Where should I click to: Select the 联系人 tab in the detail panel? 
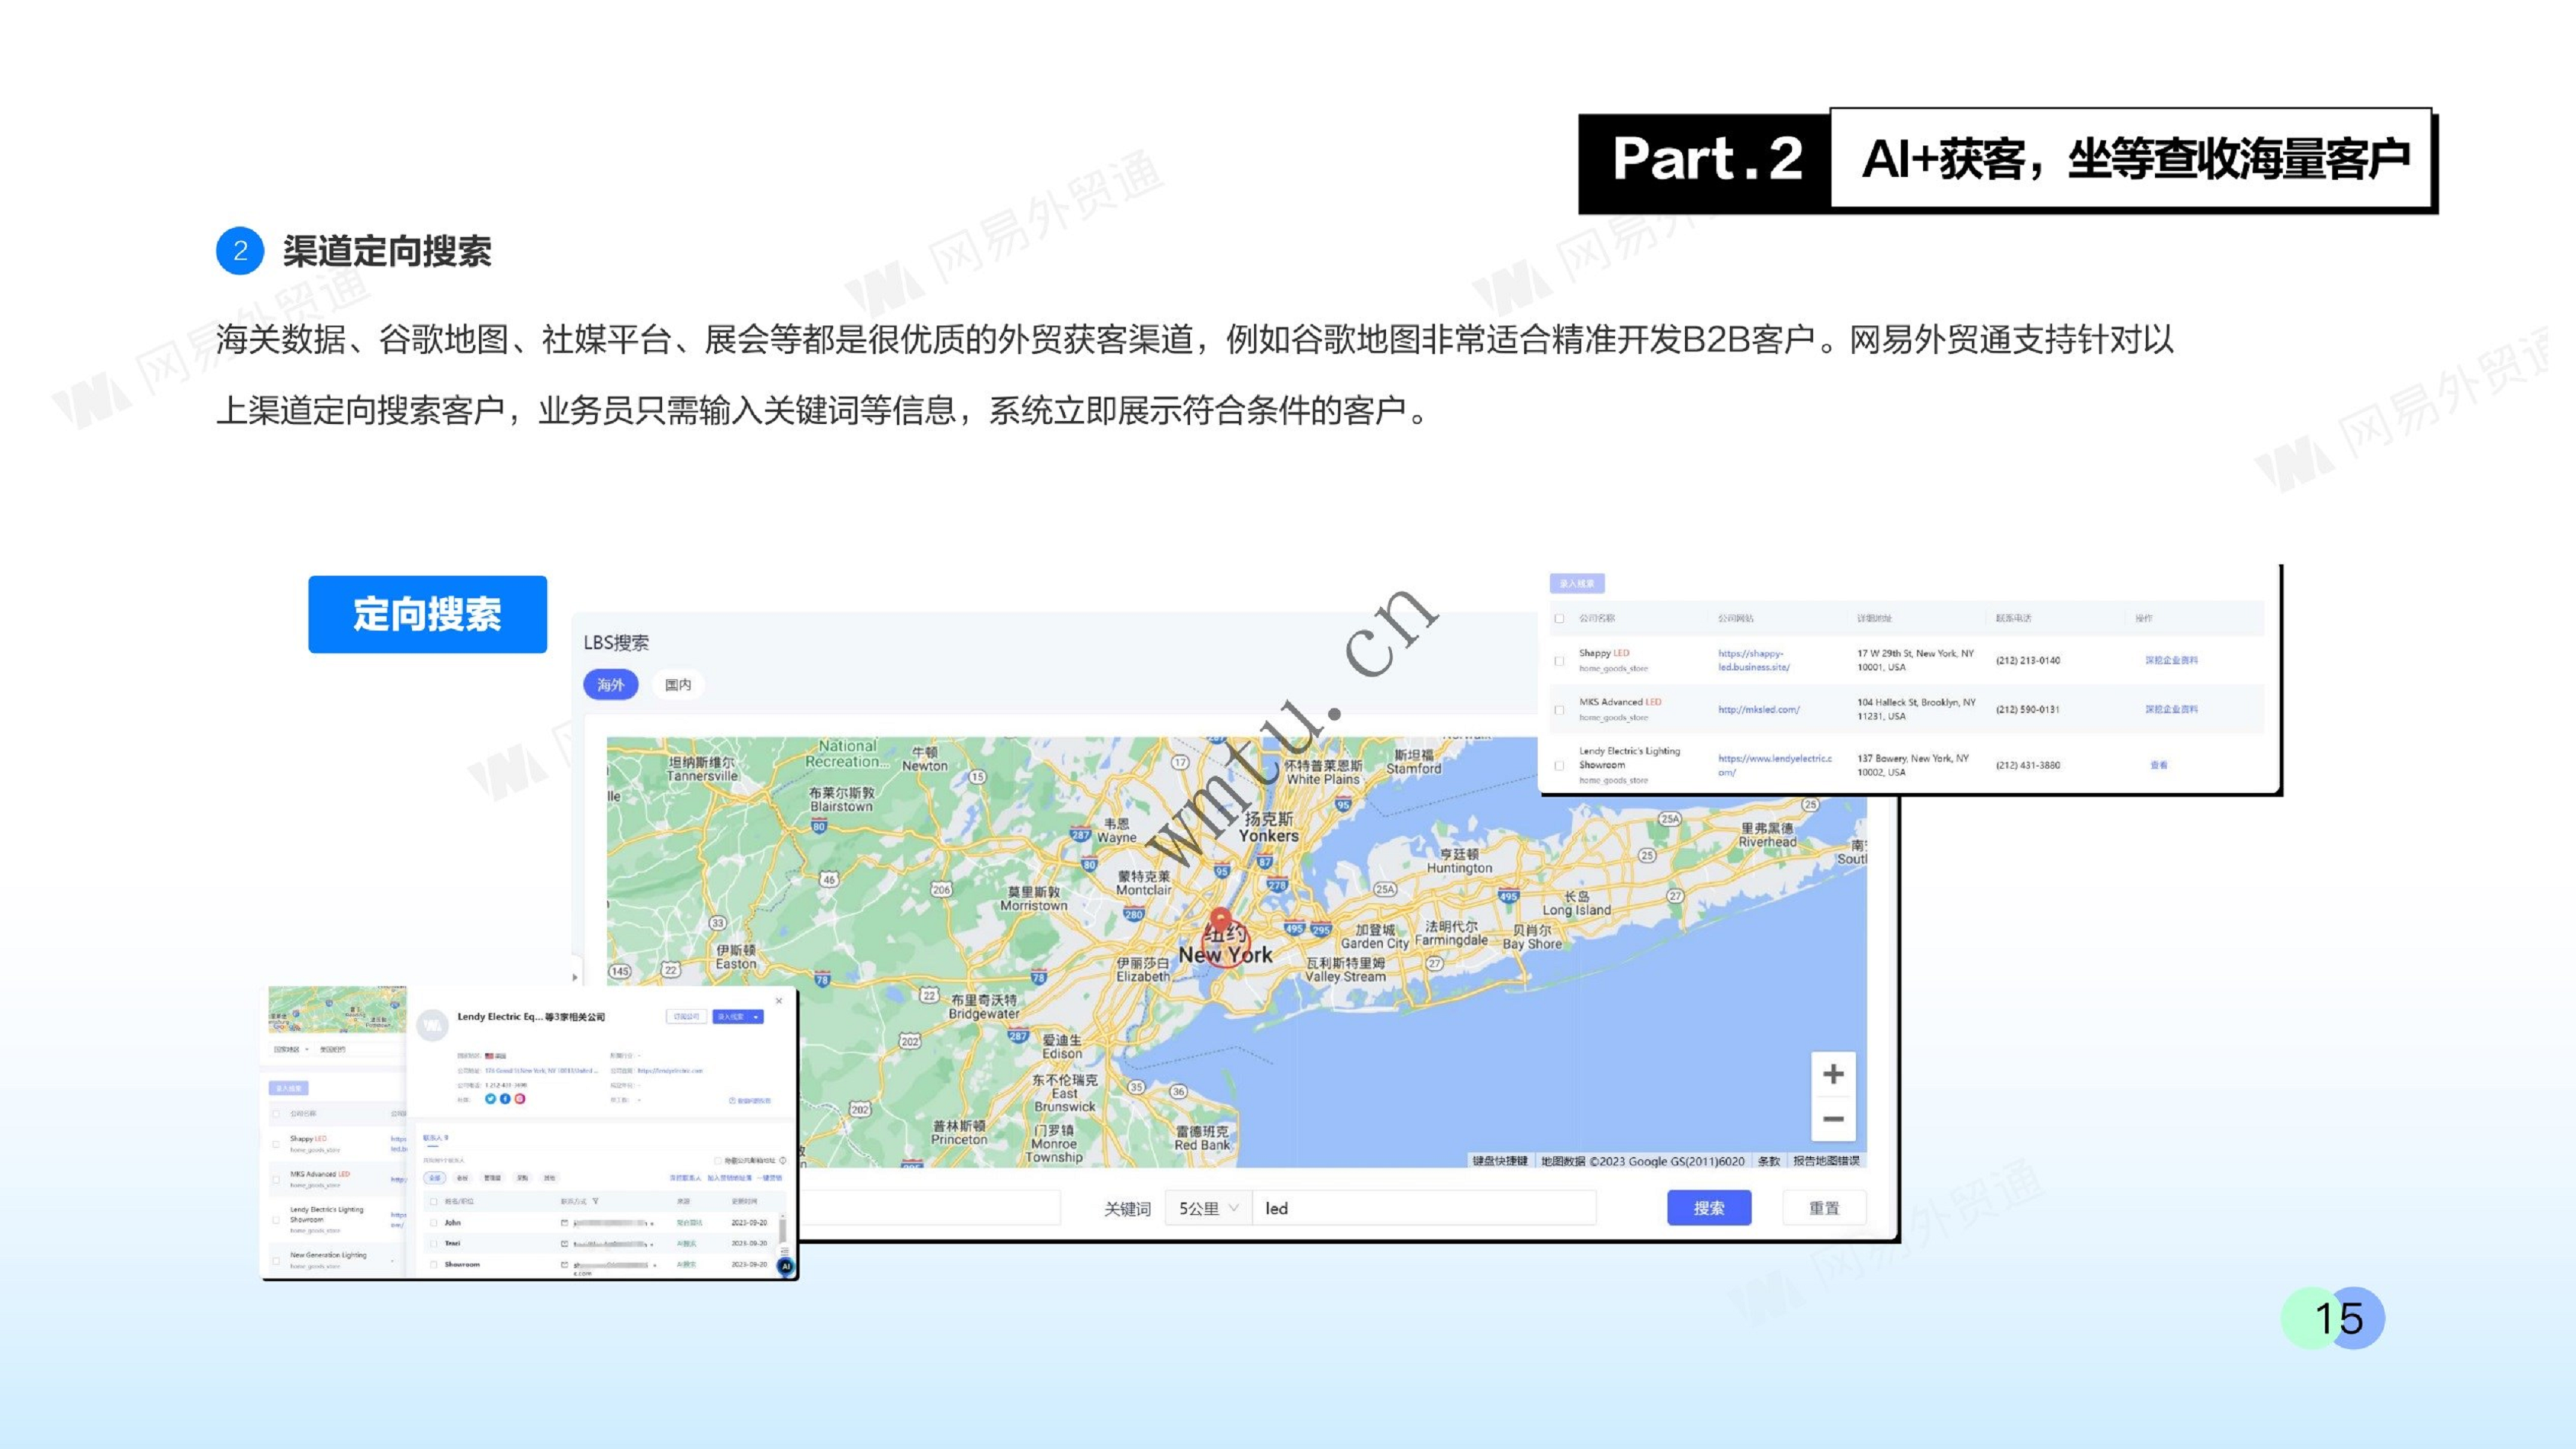pyautogui.click(x=436, y=1138)
